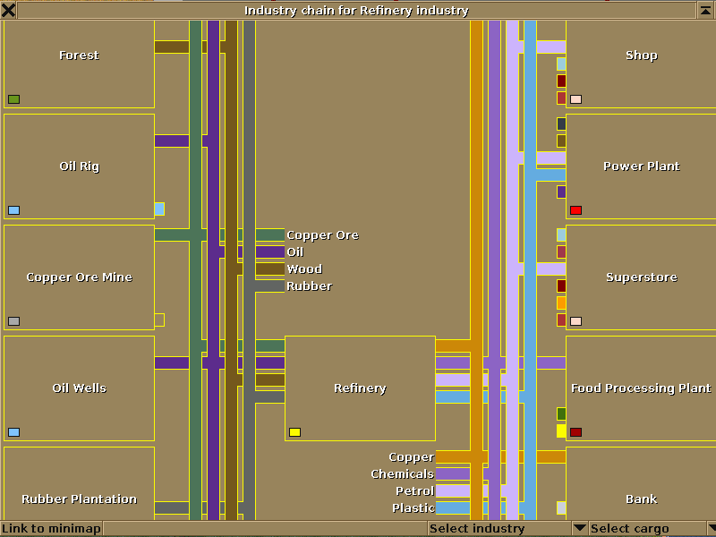The height and width of the screenshot is (537, 716).
Task: Click the Copper output cargo label
Action: (x=412, y=457)
